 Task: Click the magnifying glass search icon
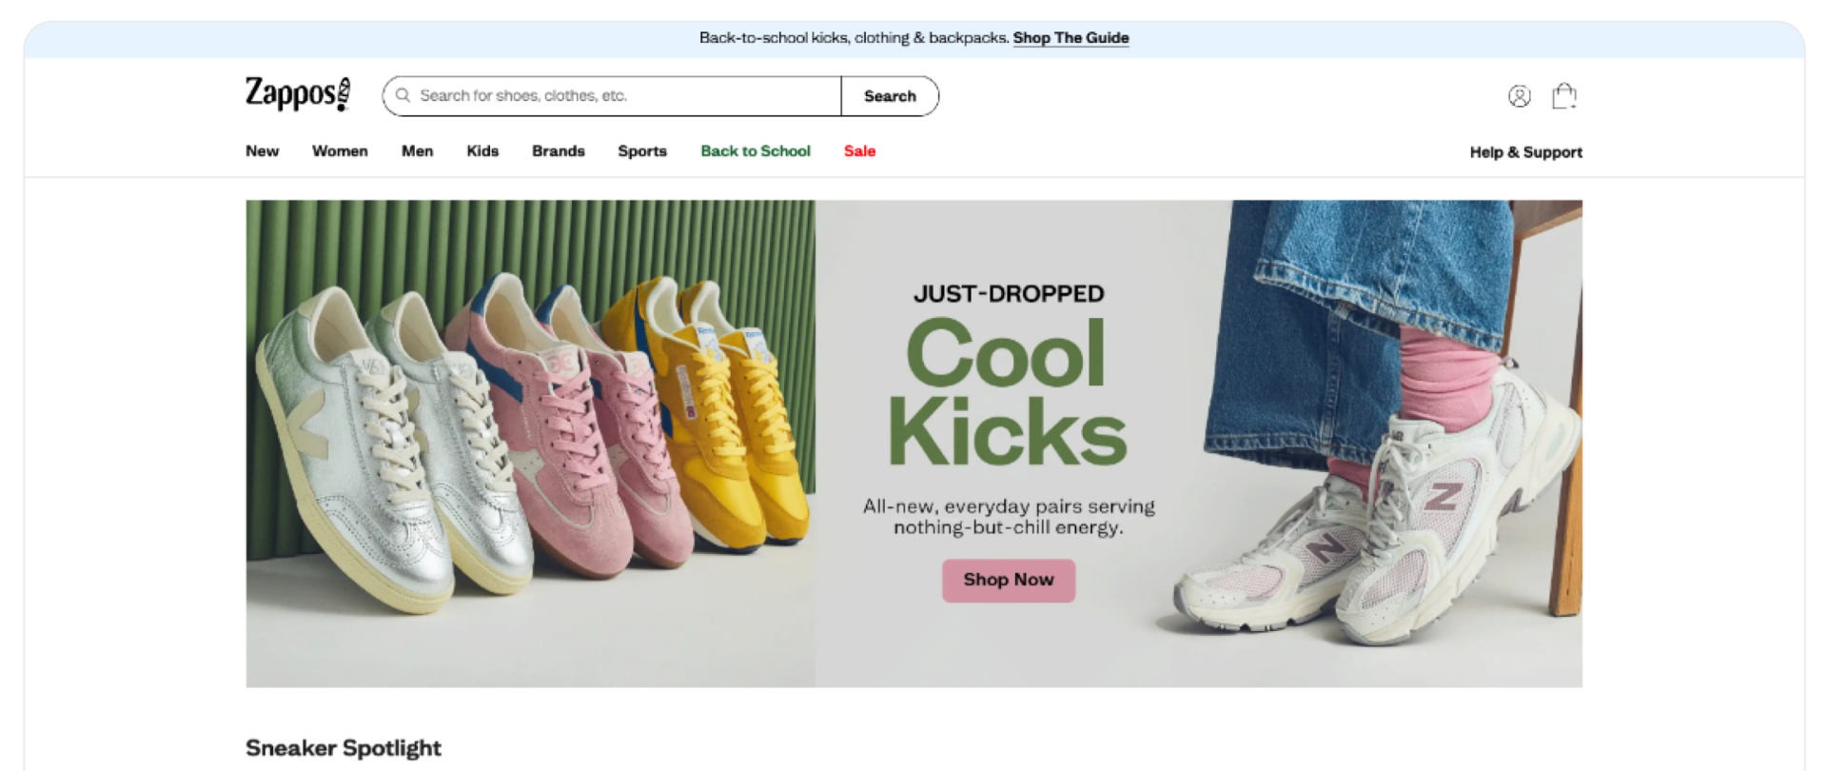coord(403,95)
